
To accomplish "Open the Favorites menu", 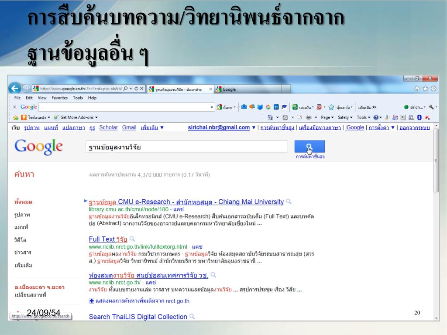I will coord(59,98).
